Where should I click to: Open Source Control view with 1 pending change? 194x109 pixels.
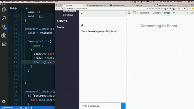click(4, 27)
